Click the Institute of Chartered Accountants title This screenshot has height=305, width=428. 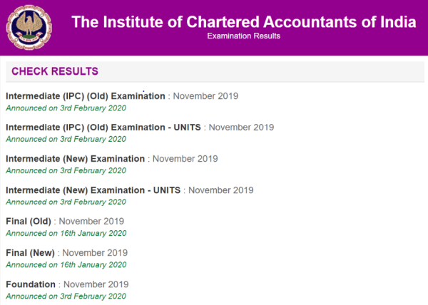(243, 21)
